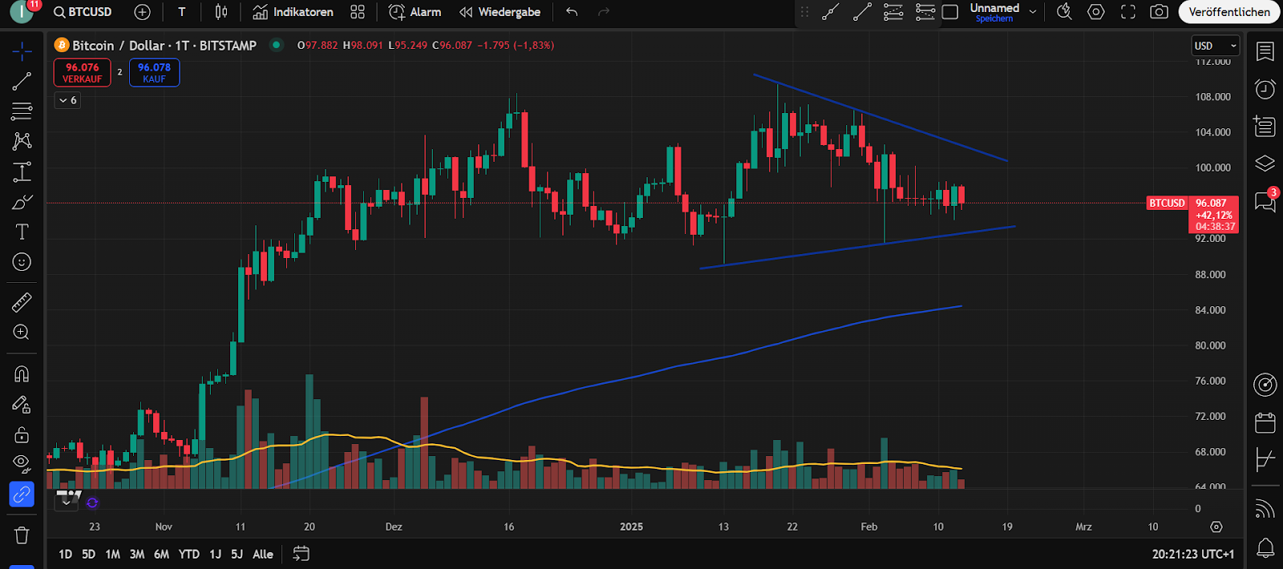Open the user profile avatar menu
Screen dimensions: 1283x569
22,12
